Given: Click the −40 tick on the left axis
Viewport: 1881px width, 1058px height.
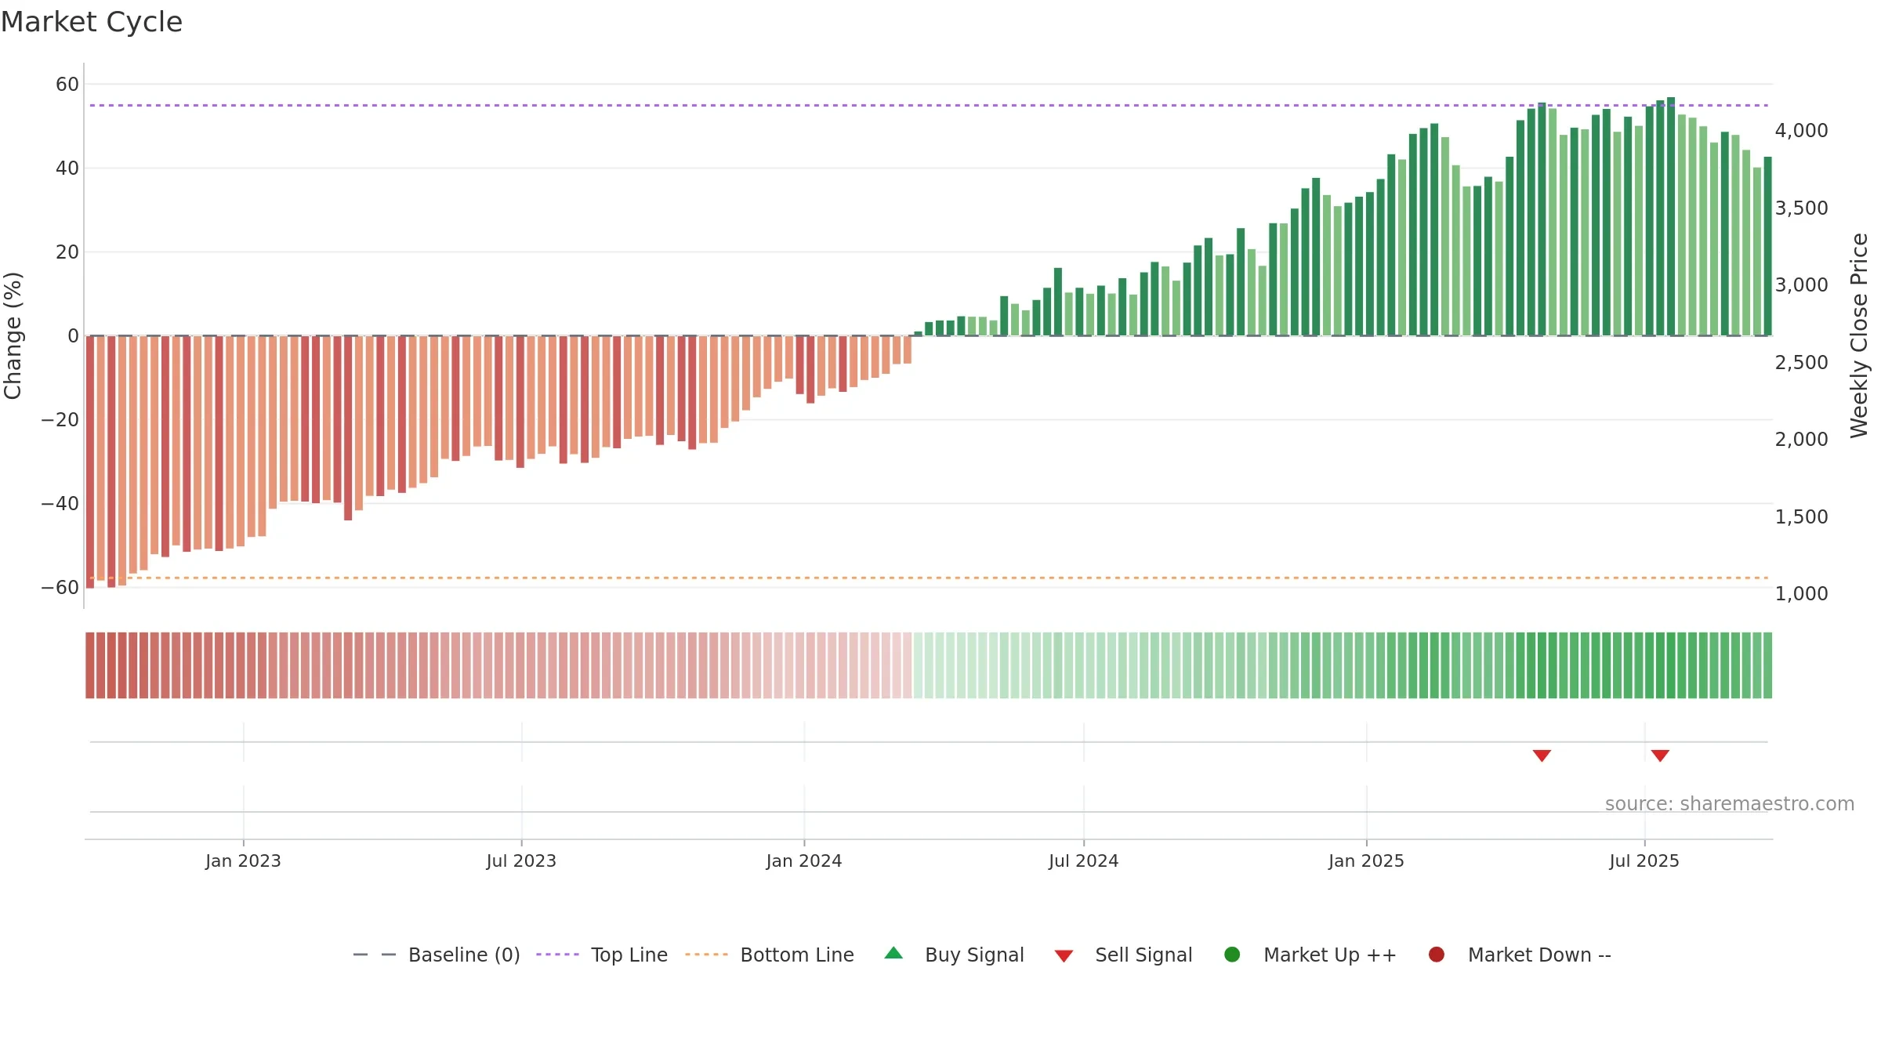Looking at the screenshot, I should pos(60,503).
